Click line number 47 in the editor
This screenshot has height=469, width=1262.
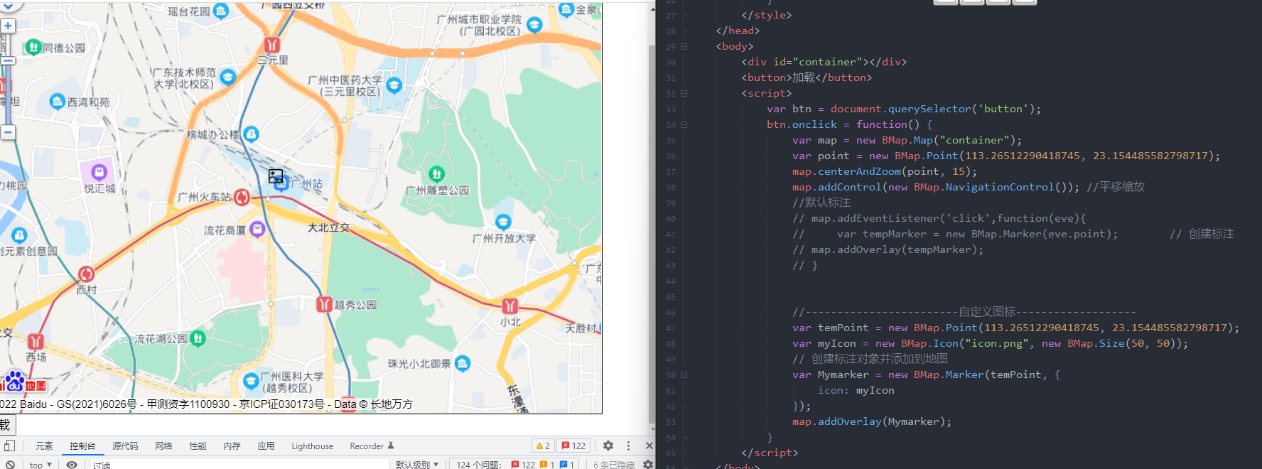tap(671, 328)
